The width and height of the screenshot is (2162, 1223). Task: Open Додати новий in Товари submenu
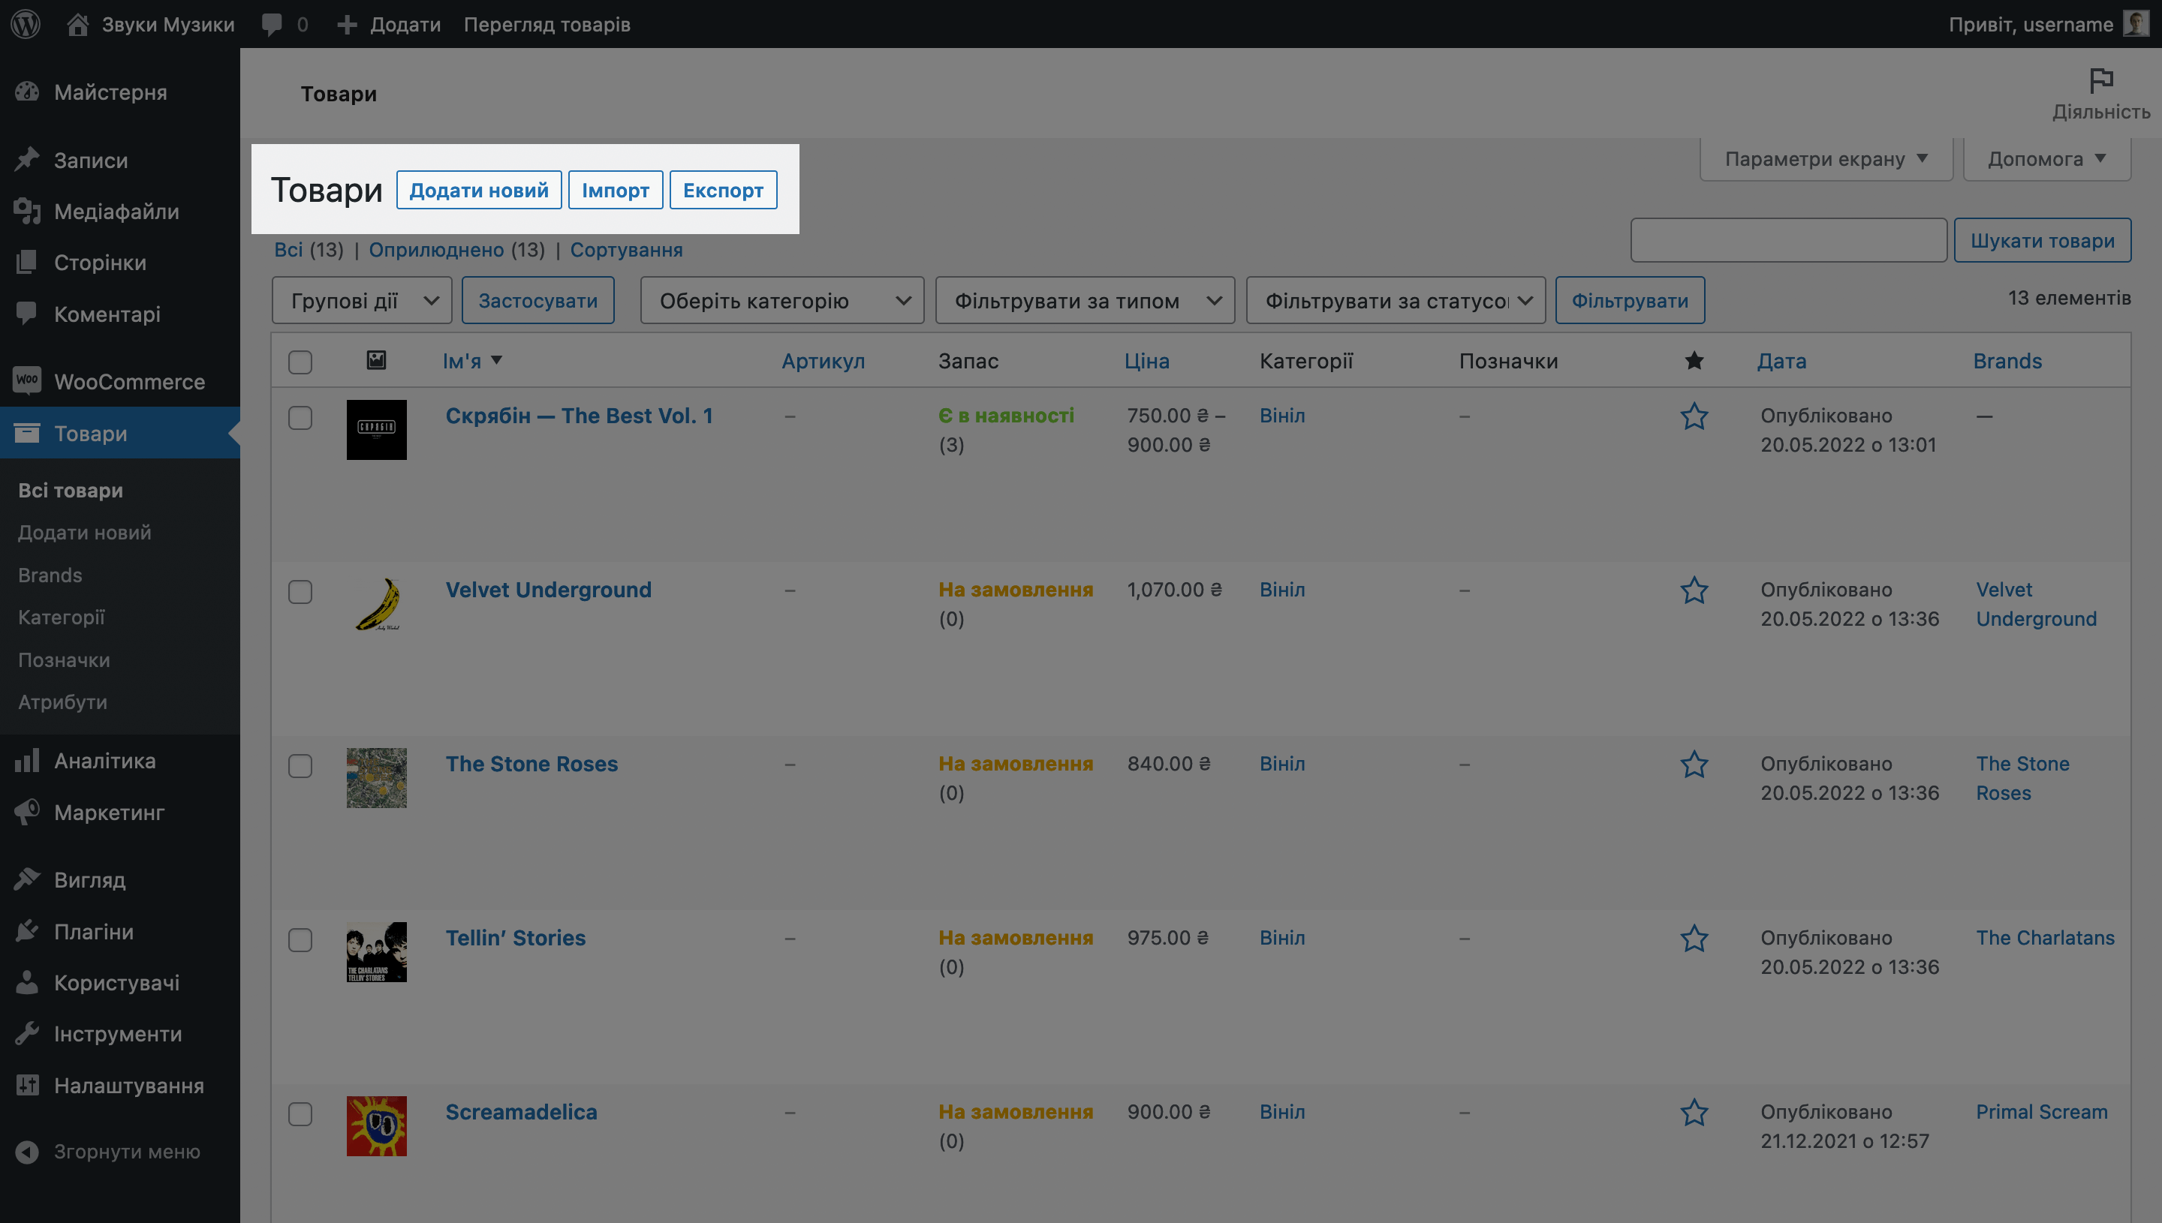(x=85, y=533)
